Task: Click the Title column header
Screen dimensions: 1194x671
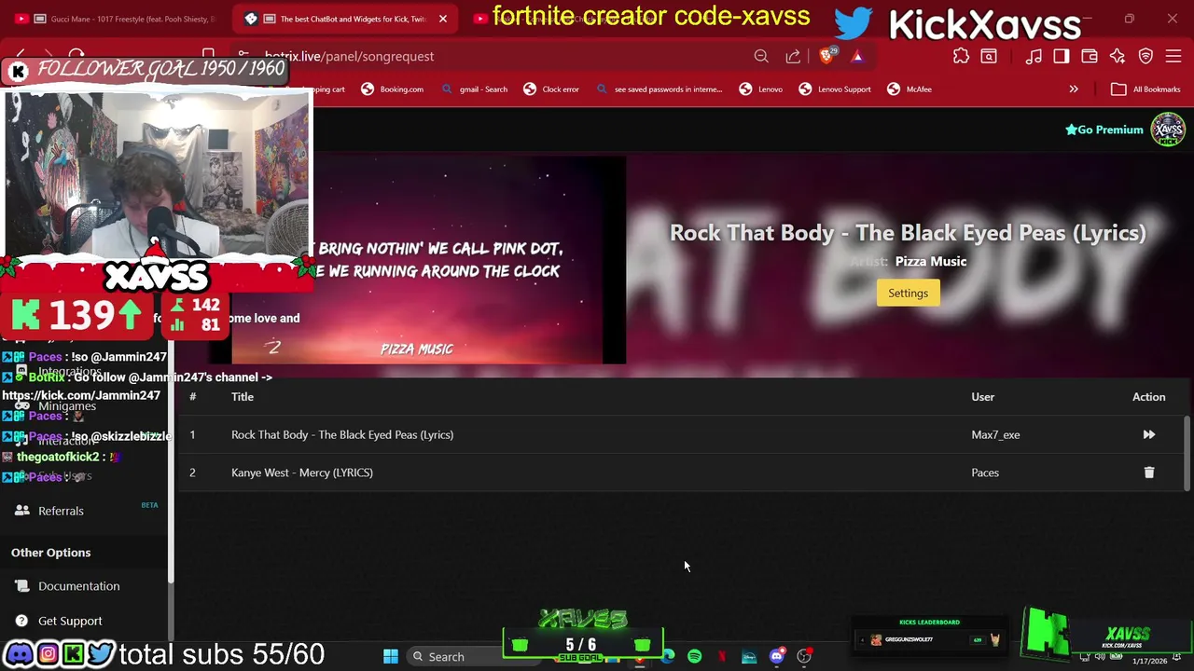Action: click(x=243, y=397)
